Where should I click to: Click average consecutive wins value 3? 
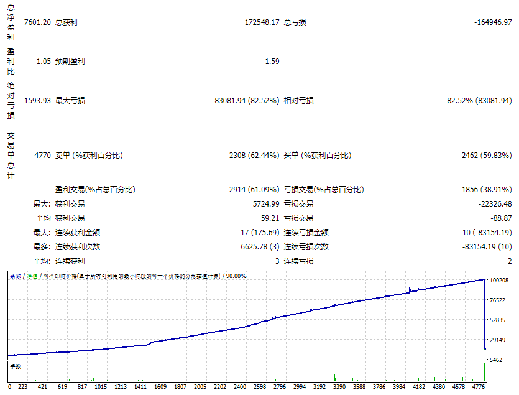pyautogui.click(x=277, y=261)
